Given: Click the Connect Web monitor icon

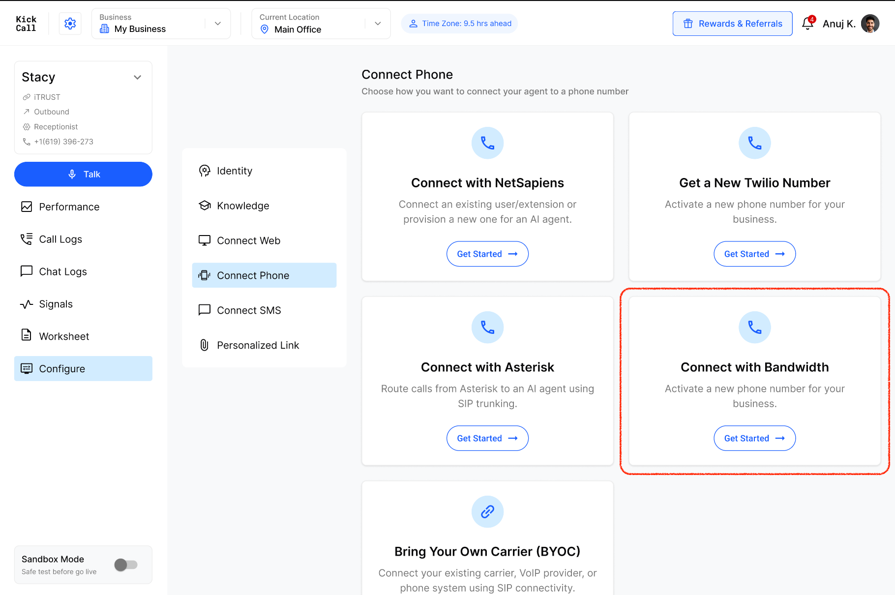Looking at the screenshot, I should click(x=205, y=240).
